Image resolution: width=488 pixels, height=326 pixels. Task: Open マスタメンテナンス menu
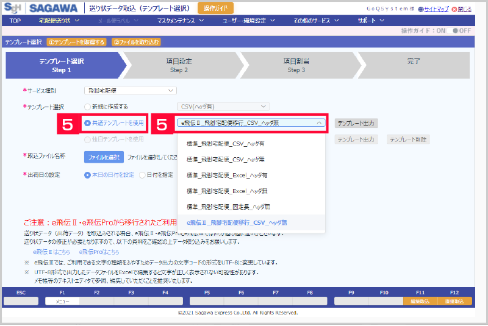181,21
